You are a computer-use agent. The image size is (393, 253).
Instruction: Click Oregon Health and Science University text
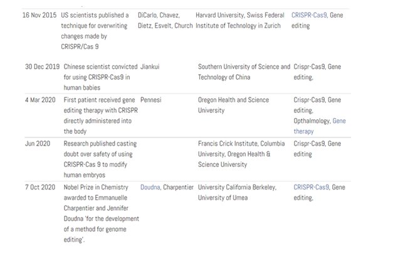coord(233,105)
